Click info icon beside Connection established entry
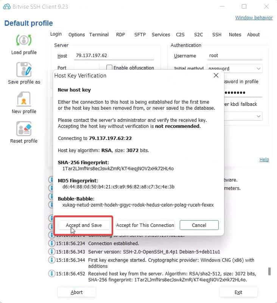This screenshot has height=303, width=277. [x=51, y=243]
